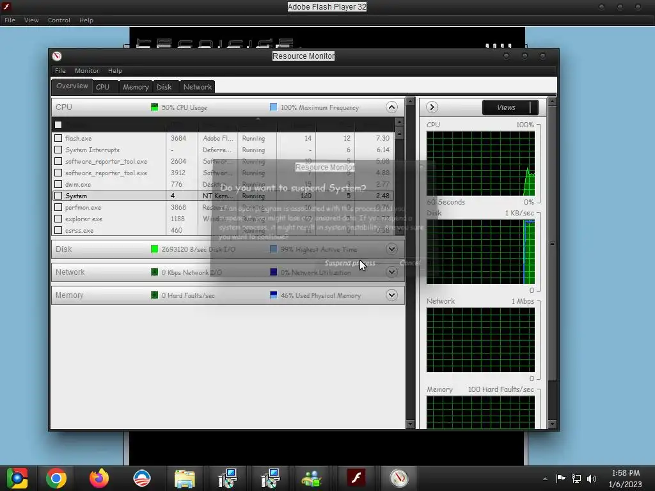
Task: Open the Obama logo taskbar icon
Action: pos(142,478)
